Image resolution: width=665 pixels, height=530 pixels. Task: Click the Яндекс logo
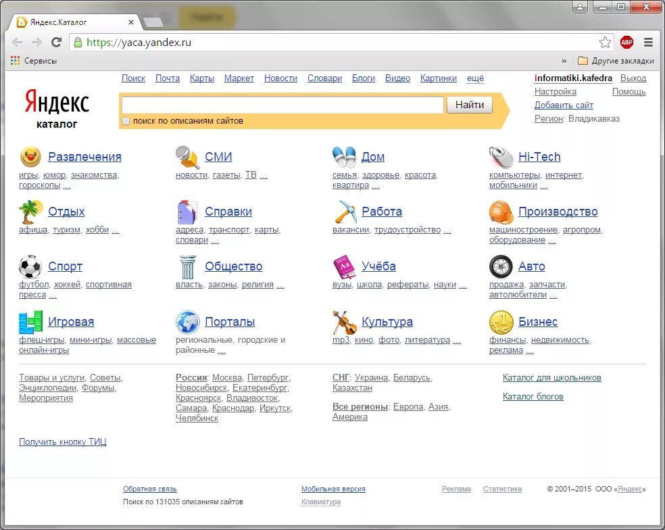coord(57,102)
